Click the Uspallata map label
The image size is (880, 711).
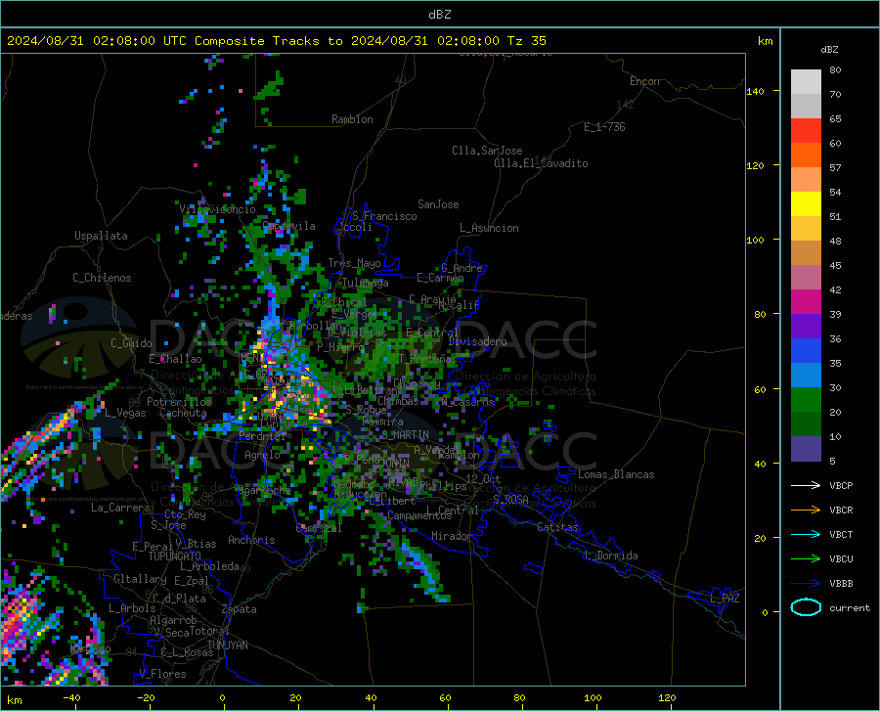tap(101, 236)
